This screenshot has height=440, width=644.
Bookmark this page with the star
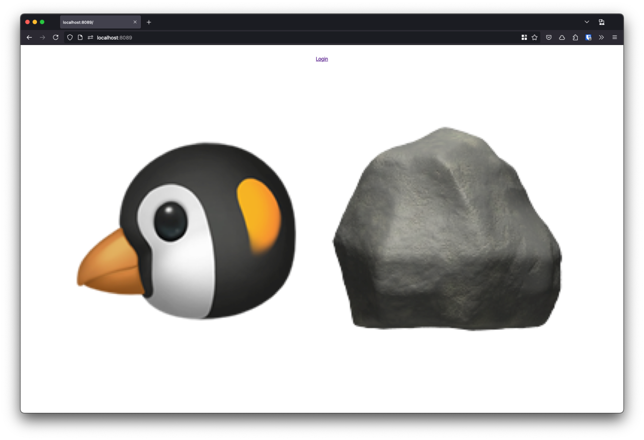pyautogui.click(x=535, y=37)
